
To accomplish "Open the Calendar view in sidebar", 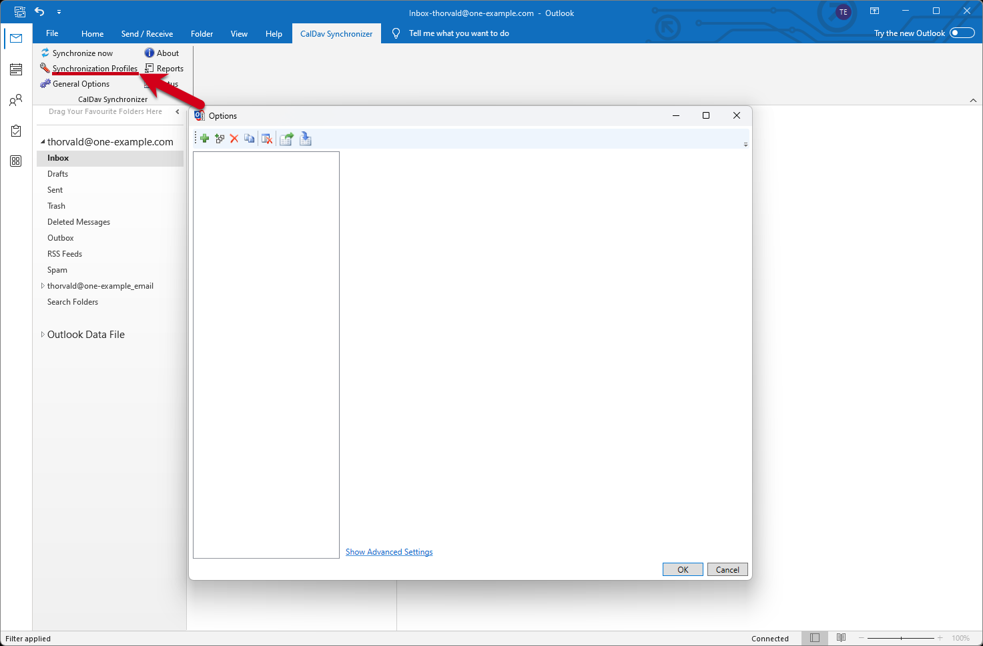I will click(16, 69).
